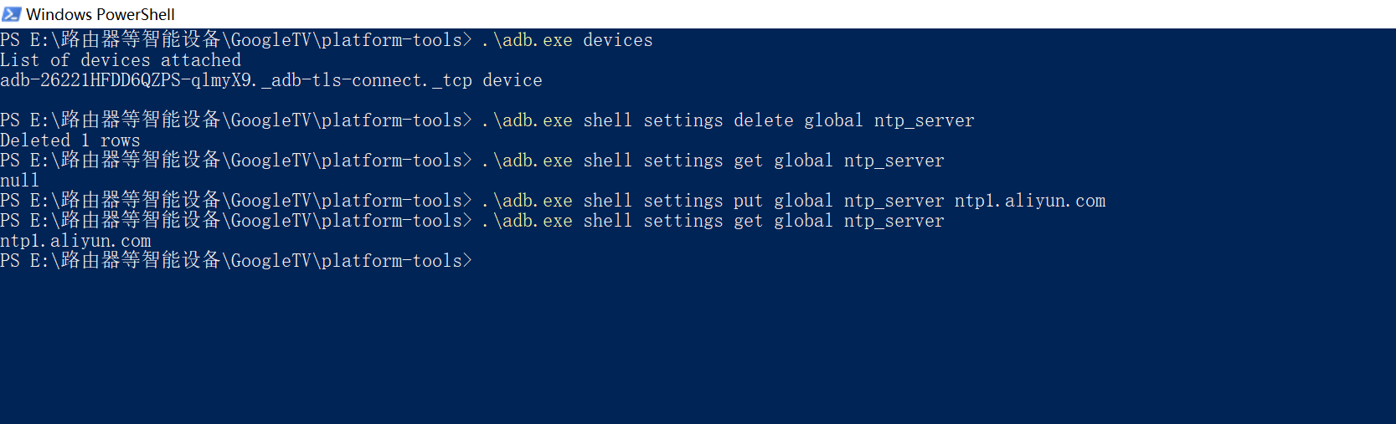The image size is (1396, 424).
Task: Click "ntp_server" in the settings delete command
Action: 925,120
